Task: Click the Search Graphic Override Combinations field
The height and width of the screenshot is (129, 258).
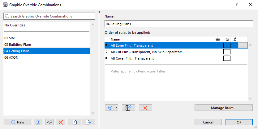Action: pos(49,16)
